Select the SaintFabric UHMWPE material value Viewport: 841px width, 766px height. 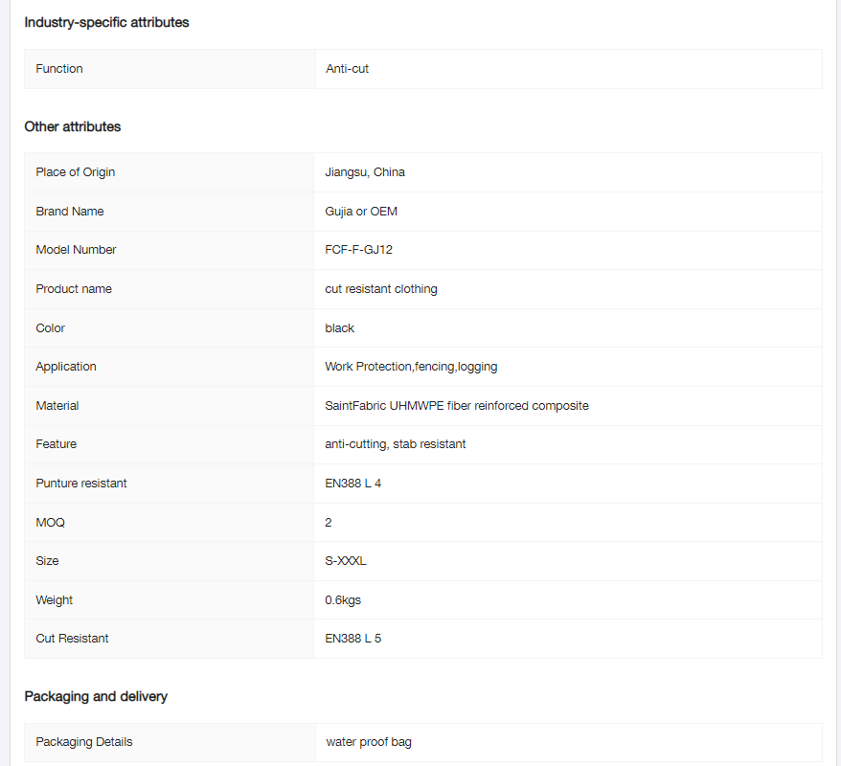tap(457, 406)
